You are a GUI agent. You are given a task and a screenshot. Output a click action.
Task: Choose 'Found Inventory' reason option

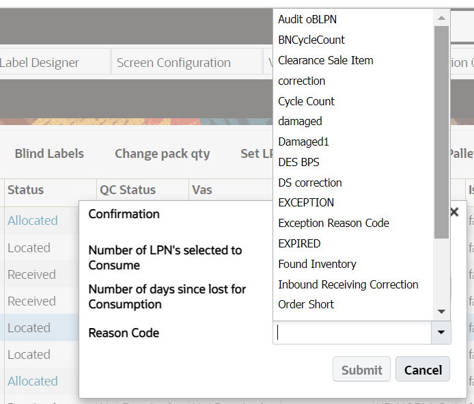tap(317, 264)
